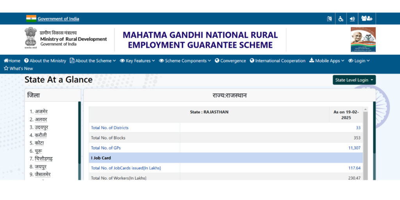Toggle the screen reader speaker icon

point(352,19)
